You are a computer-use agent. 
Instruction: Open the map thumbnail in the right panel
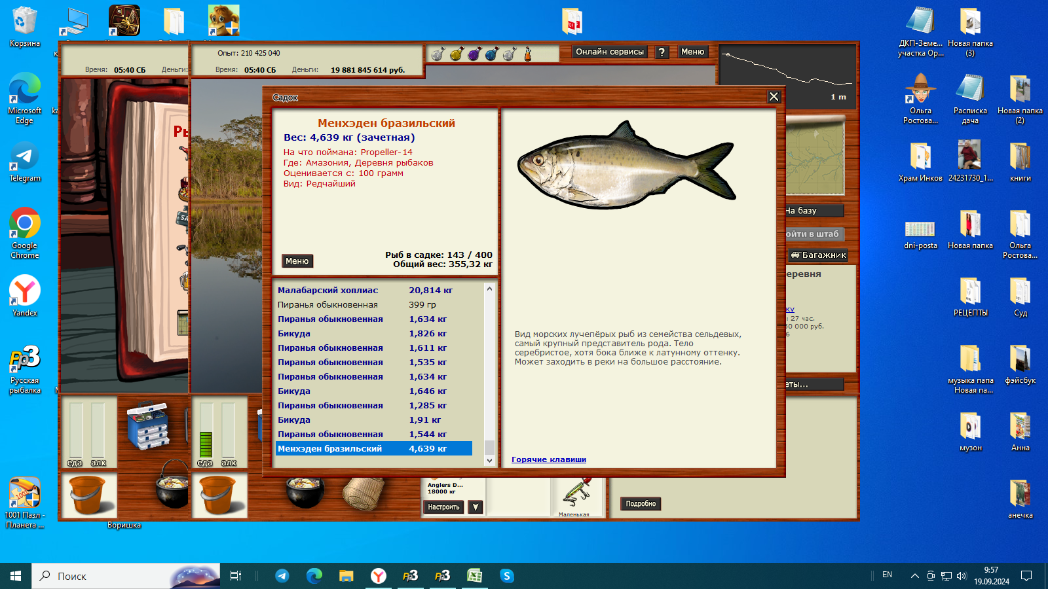814,156
